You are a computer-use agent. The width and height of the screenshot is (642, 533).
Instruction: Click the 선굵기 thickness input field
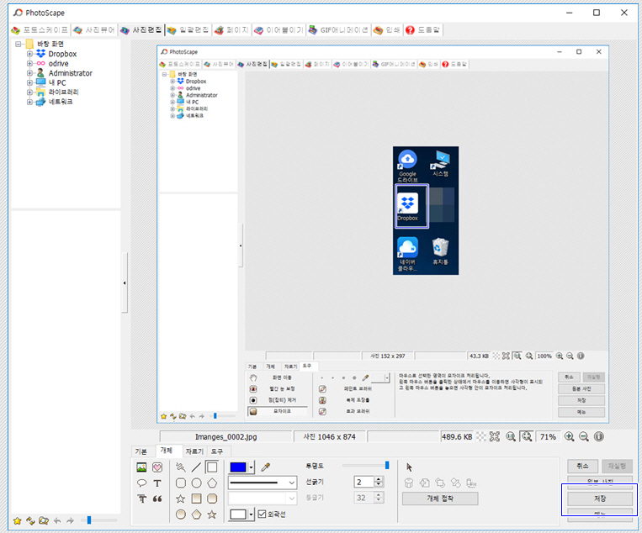click(x=364, y=482)
